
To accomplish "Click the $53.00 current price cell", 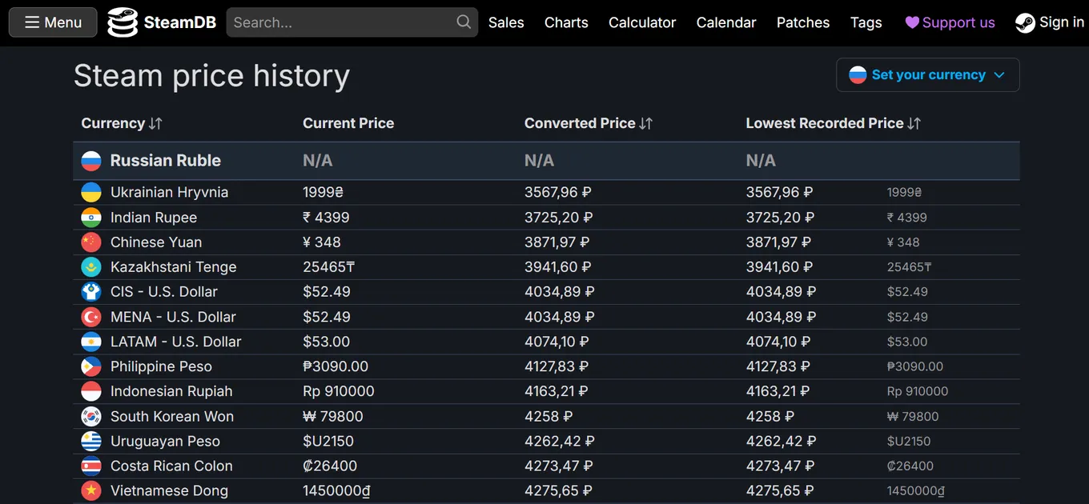I will 327,342.
